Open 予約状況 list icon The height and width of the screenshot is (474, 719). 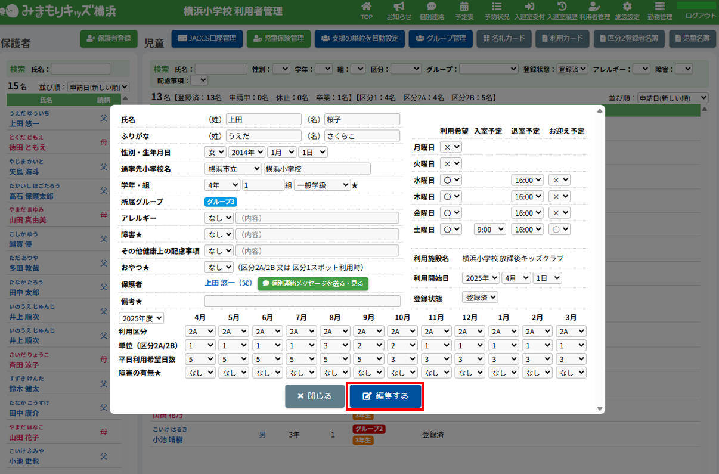point(497,7)
